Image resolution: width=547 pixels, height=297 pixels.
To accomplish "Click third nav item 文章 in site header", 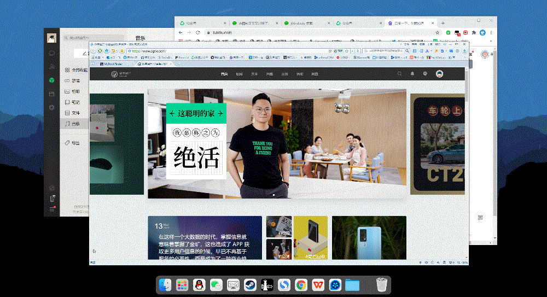I will coord(254,74).
